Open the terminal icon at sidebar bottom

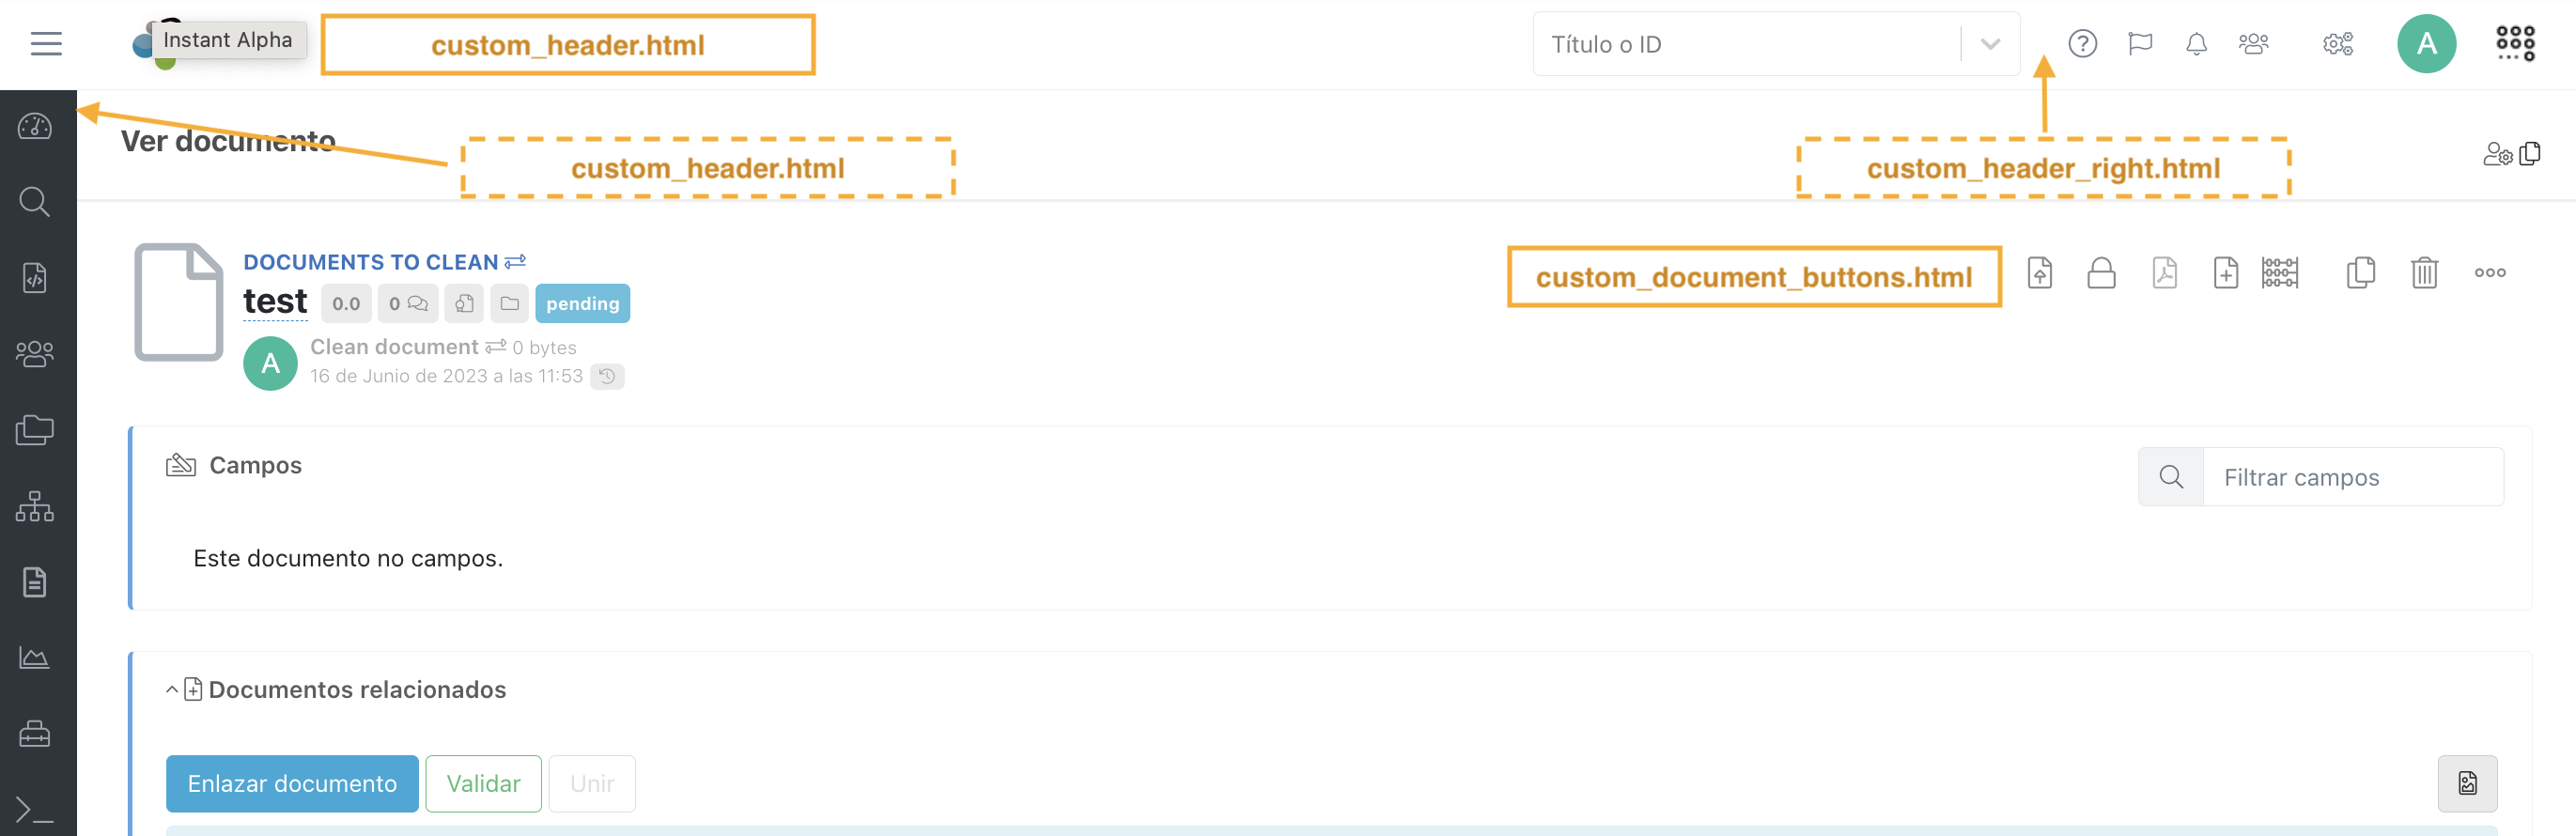point(35,810)
